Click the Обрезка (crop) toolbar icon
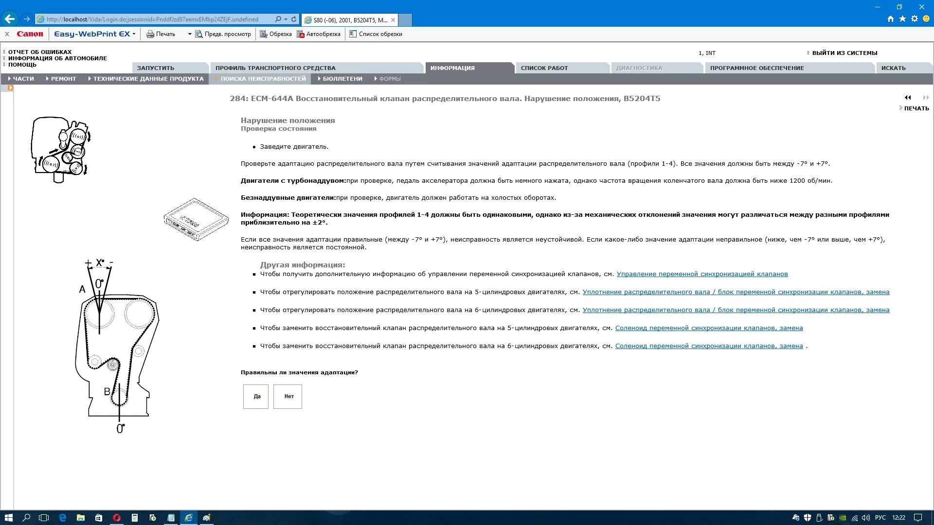Screen dimensions: 934x525 [x=264, y=34]
